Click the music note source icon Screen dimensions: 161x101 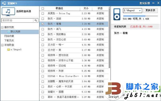(8, 12)
